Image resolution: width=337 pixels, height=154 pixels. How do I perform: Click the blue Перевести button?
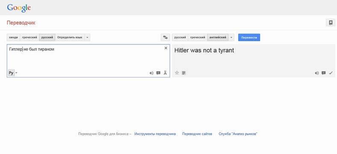249,37
